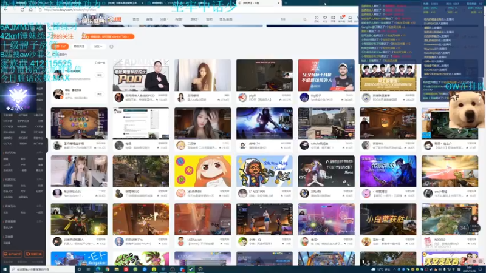
Task: Click the browser home icon
Action: coord(31,10)
